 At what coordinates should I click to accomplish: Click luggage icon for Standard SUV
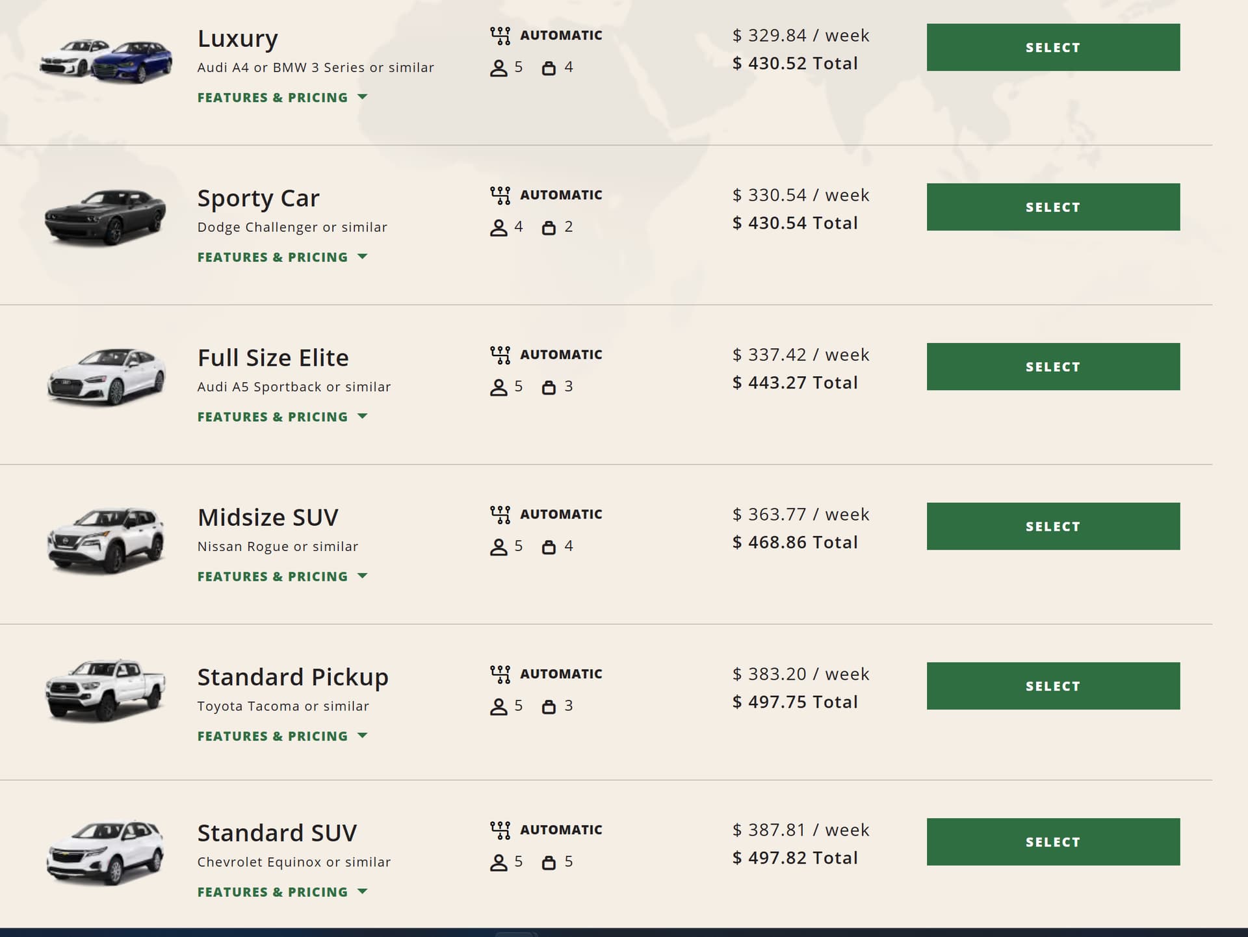pos(549,862)
